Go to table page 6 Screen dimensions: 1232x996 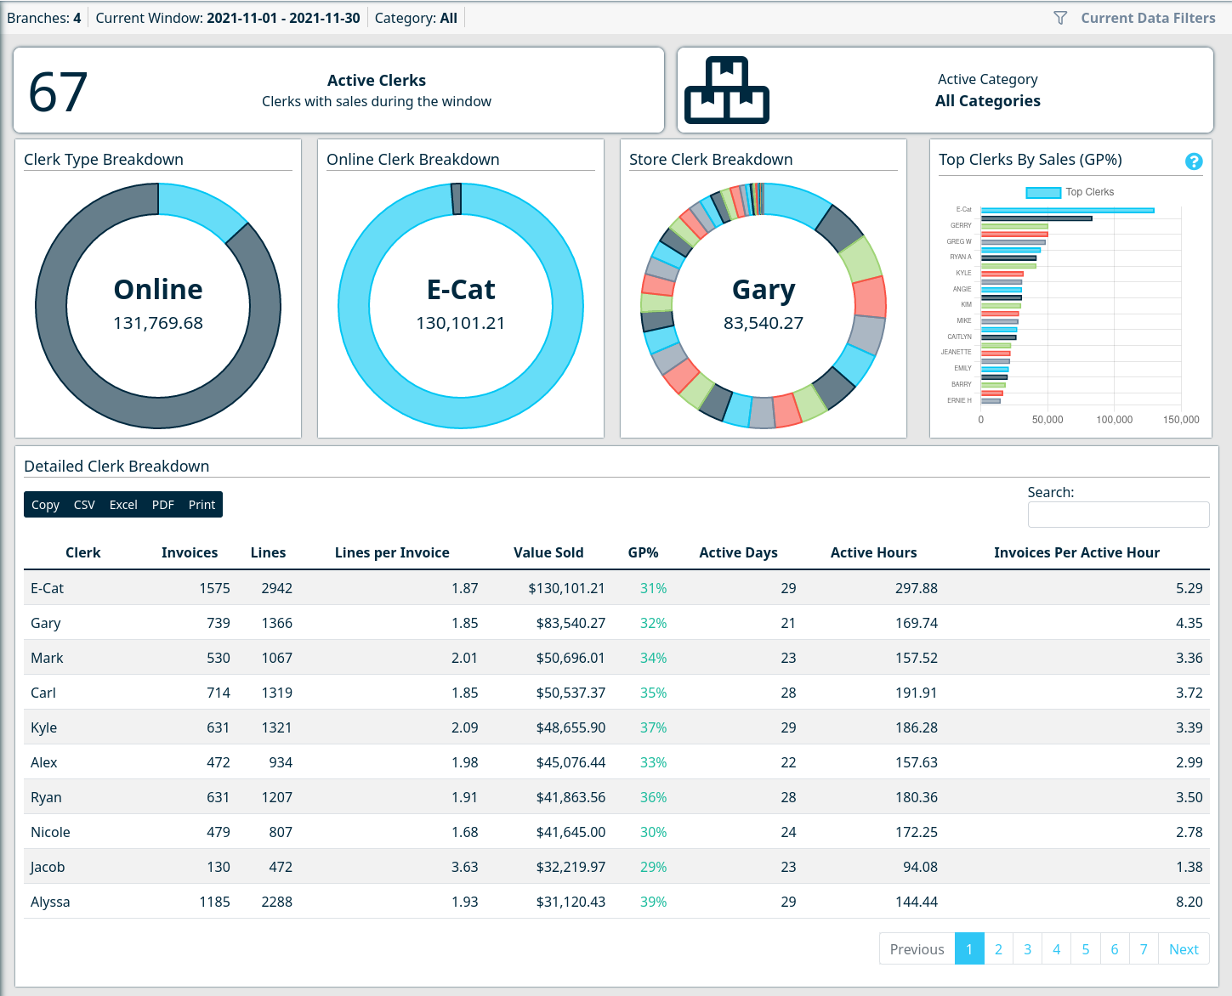1114,949
